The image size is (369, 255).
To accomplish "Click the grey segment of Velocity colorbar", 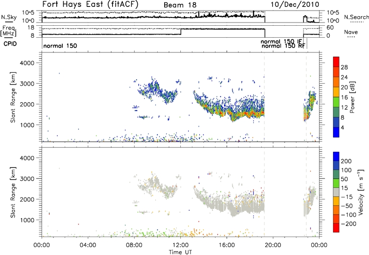I will [336, 192].
